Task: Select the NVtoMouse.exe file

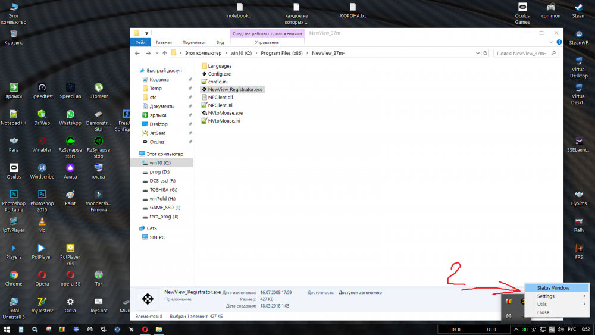Action: [222, 113]
